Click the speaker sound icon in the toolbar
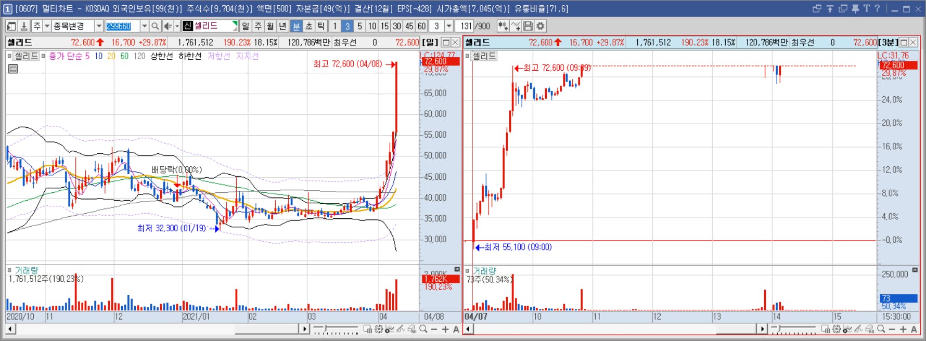This screenshot has width=926, height=341. (x=168, y=26)
